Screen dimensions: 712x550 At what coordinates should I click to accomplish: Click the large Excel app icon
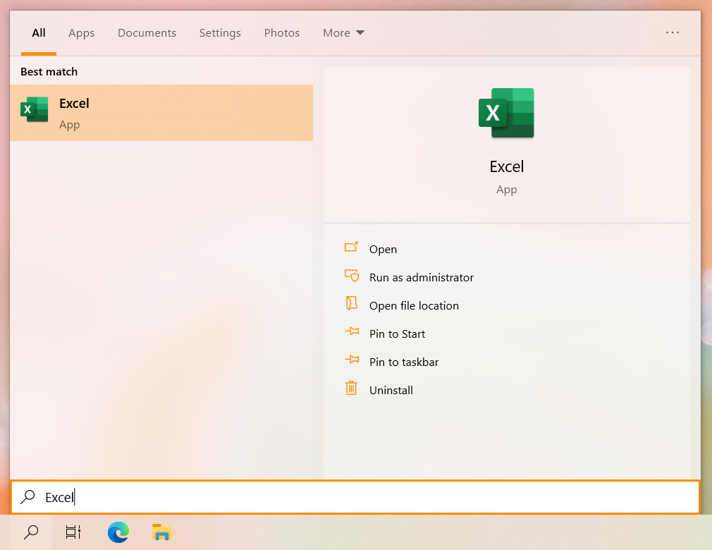coord(506,113)
